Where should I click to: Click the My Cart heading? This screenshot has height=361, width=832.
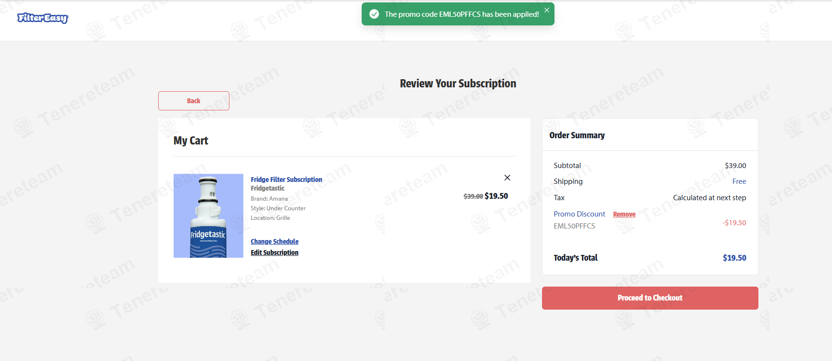[x=190, y=141]
